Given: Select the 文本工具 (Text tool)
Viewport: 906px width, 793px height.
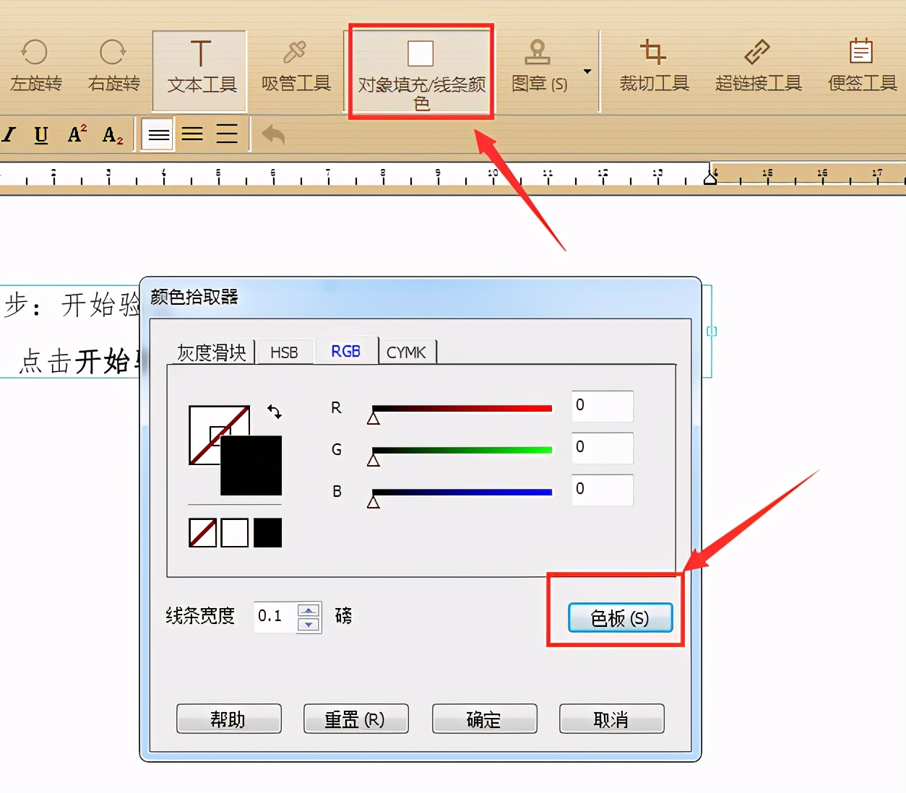Looking at the screenshot, I should pos(199,69).
